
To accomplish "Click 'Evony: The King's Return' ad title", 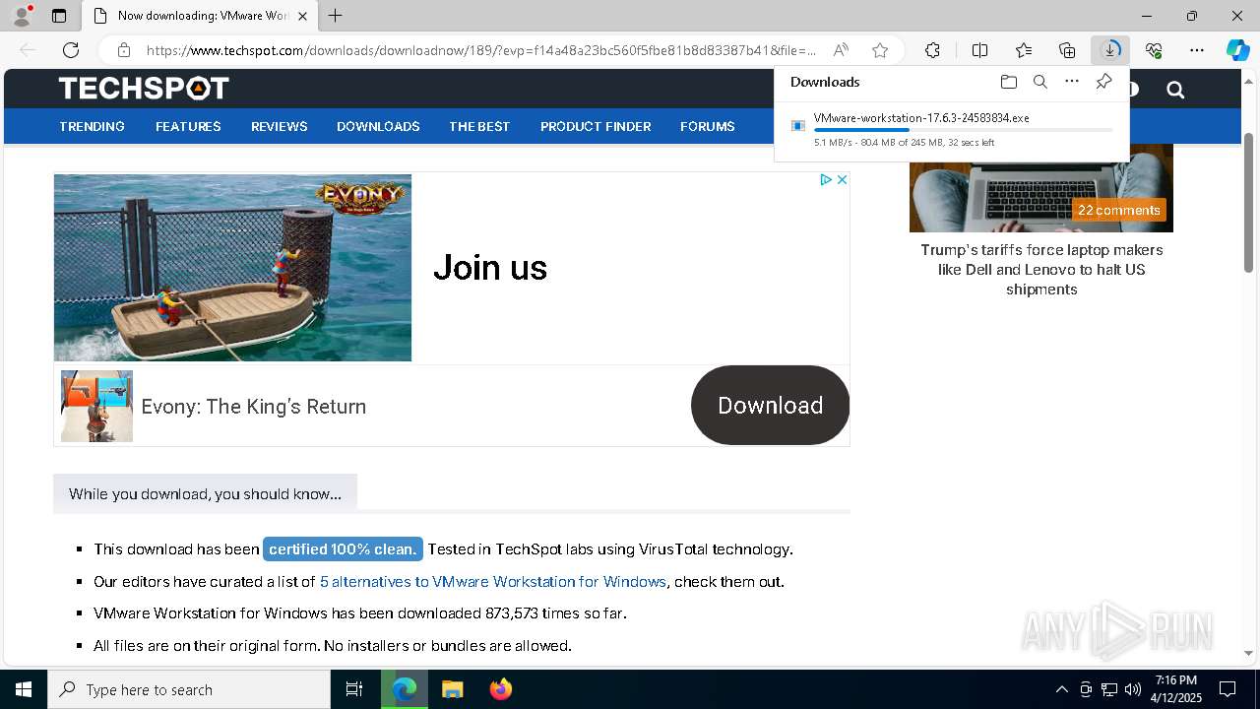I will pyautogui.click(x=254, y=407).
